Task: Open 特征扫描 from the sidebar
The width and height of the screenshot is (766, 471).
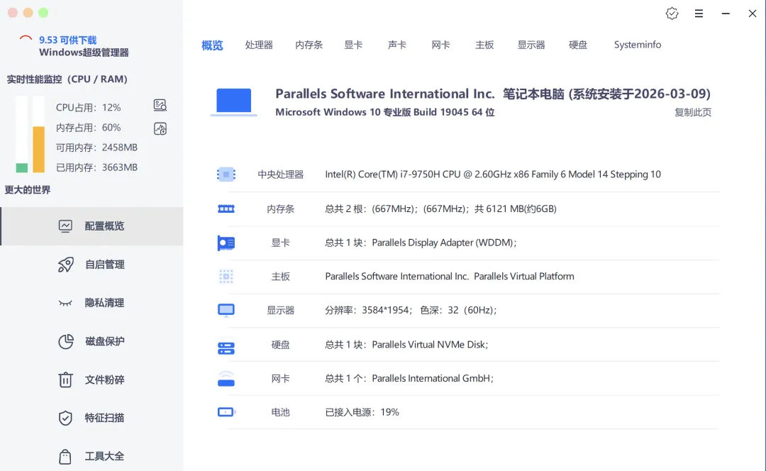Action: (91, 418)
